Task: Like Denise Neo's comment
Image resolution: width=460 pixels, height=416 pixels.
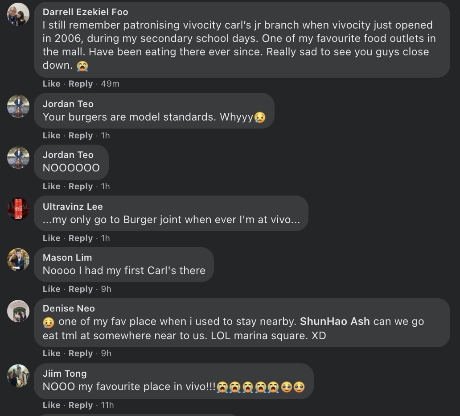Action: pos(51,354)
